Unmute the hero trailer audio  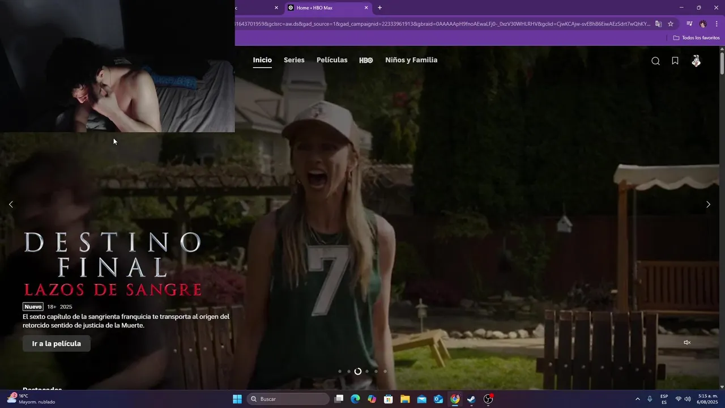(687, 342)
